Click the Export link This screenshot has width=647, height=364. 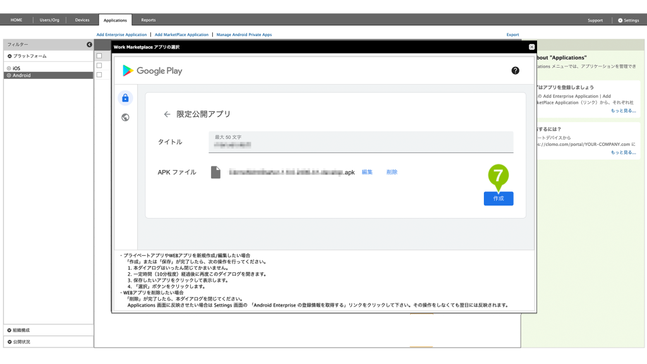513,35
